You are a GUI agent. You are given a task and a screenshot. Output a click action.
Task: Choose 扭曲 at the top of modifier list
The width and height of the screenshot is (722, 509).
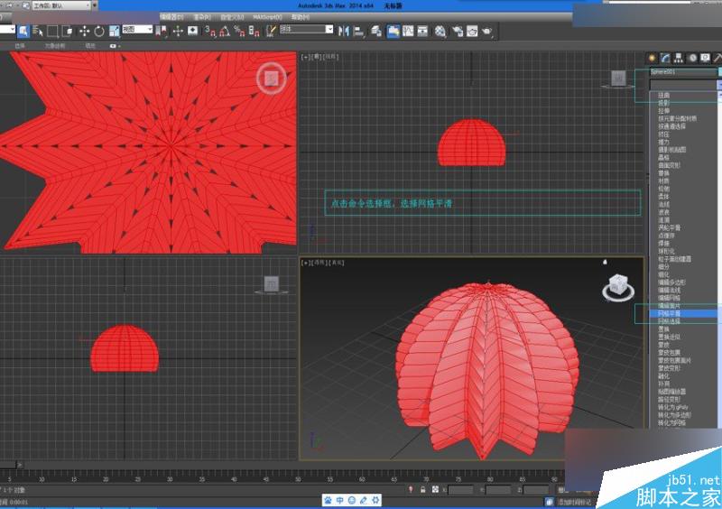point(663,96)
